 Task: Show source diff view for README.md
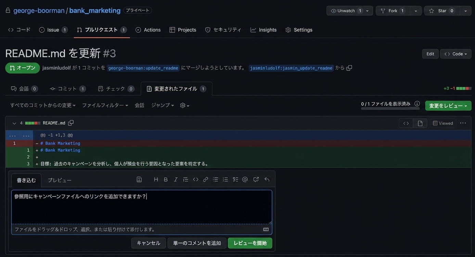pos(406,123)
